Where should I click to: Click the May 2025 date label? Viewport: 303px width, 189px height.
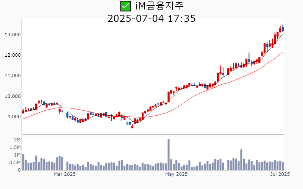pos(176,174)
